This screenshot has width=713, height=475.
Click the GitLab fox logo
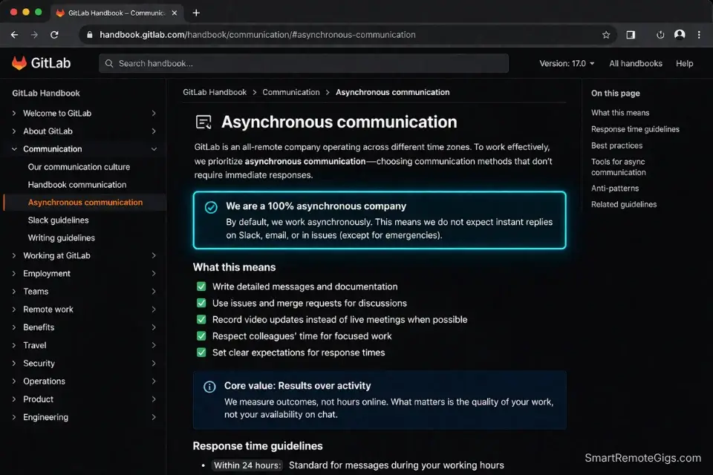coord(19,63)
